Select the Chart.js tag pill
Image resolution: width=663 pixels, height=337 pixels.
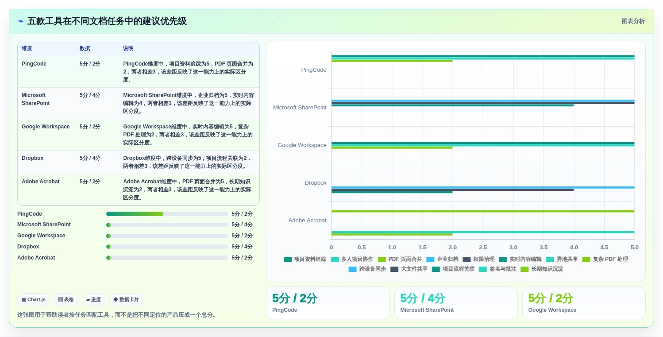tap(34, 300)
